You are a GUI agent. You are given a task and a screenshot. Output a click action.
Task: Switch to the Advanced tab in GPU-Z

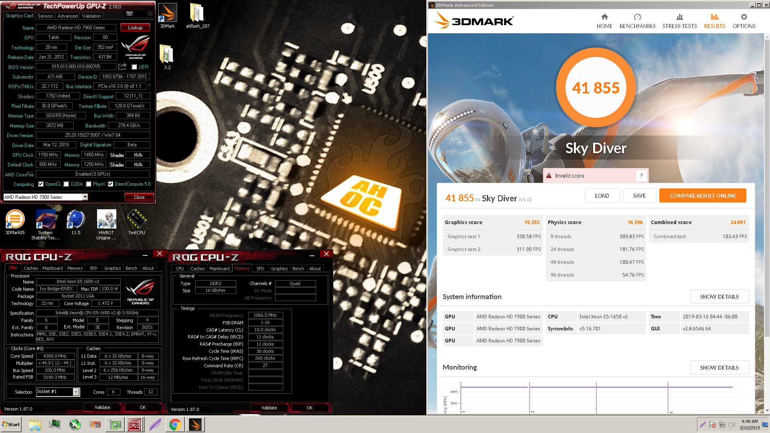click(67, 16)
